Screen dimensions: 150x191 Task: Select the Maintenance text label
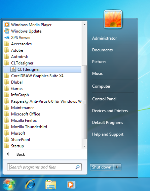pyautogui.click(x=23, y=107)
